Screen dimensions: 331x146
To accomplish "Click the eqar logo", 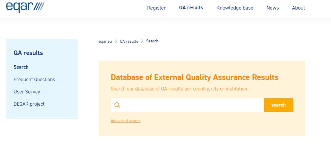I will 25,7.
